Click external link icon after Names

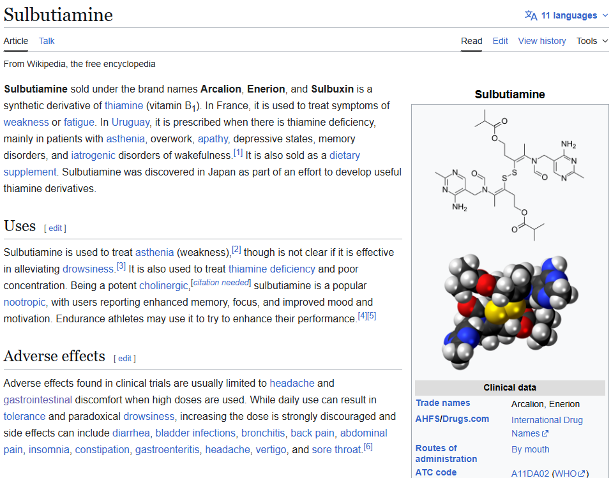pos(545,433)
